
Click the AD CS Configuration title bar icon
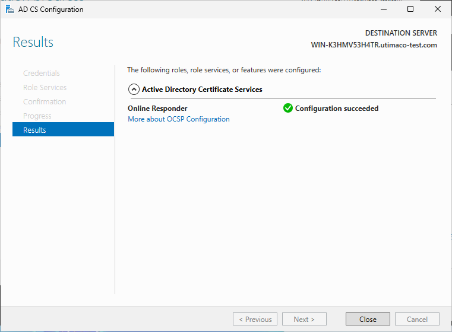click(x=10, y=9)
